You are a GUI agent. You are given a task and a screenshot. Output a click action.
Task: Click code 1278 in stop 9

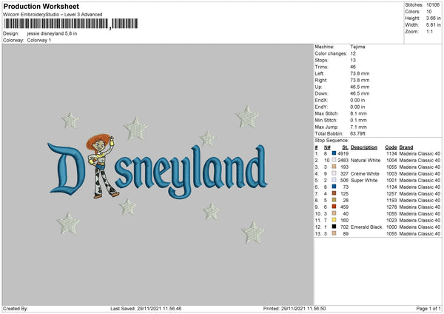point(391,207)
